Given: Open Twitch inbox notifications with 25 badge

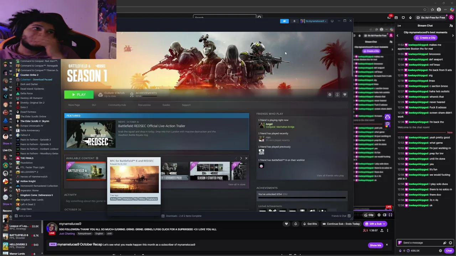Looking at the screenshot, I should (389, 17).
